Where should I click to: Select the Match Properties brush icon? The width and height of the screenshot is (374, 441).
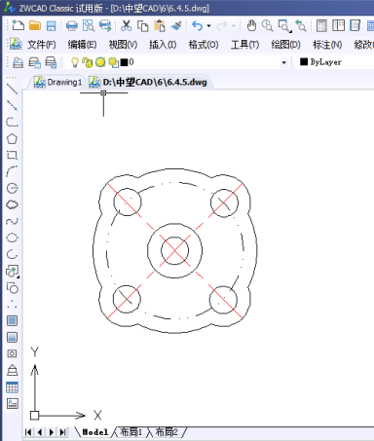point(176,25)
